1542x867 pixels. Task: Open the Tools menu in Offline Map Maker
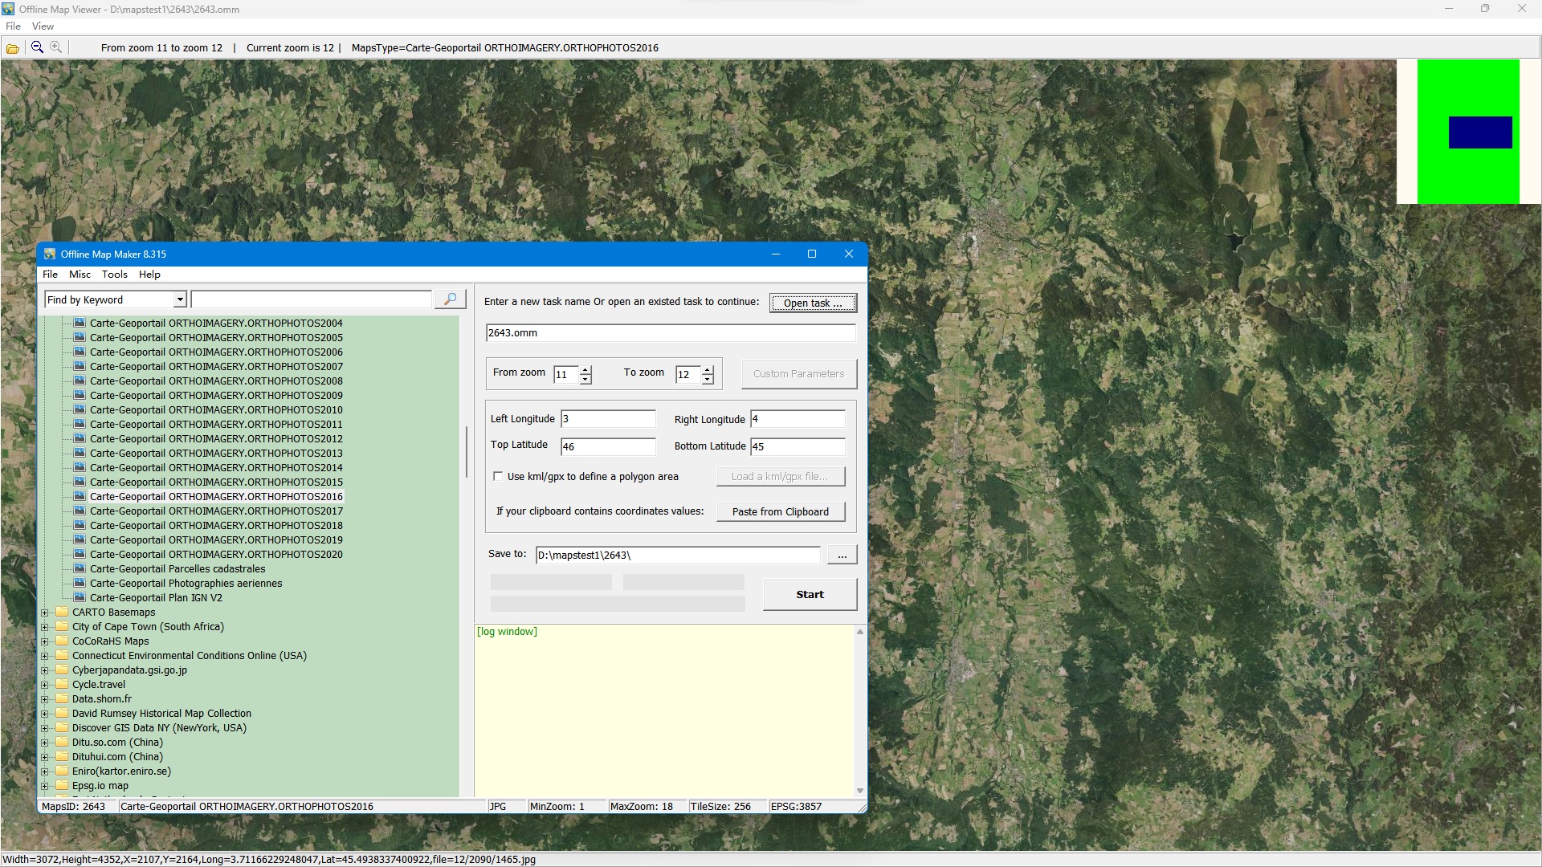point(115,275)
